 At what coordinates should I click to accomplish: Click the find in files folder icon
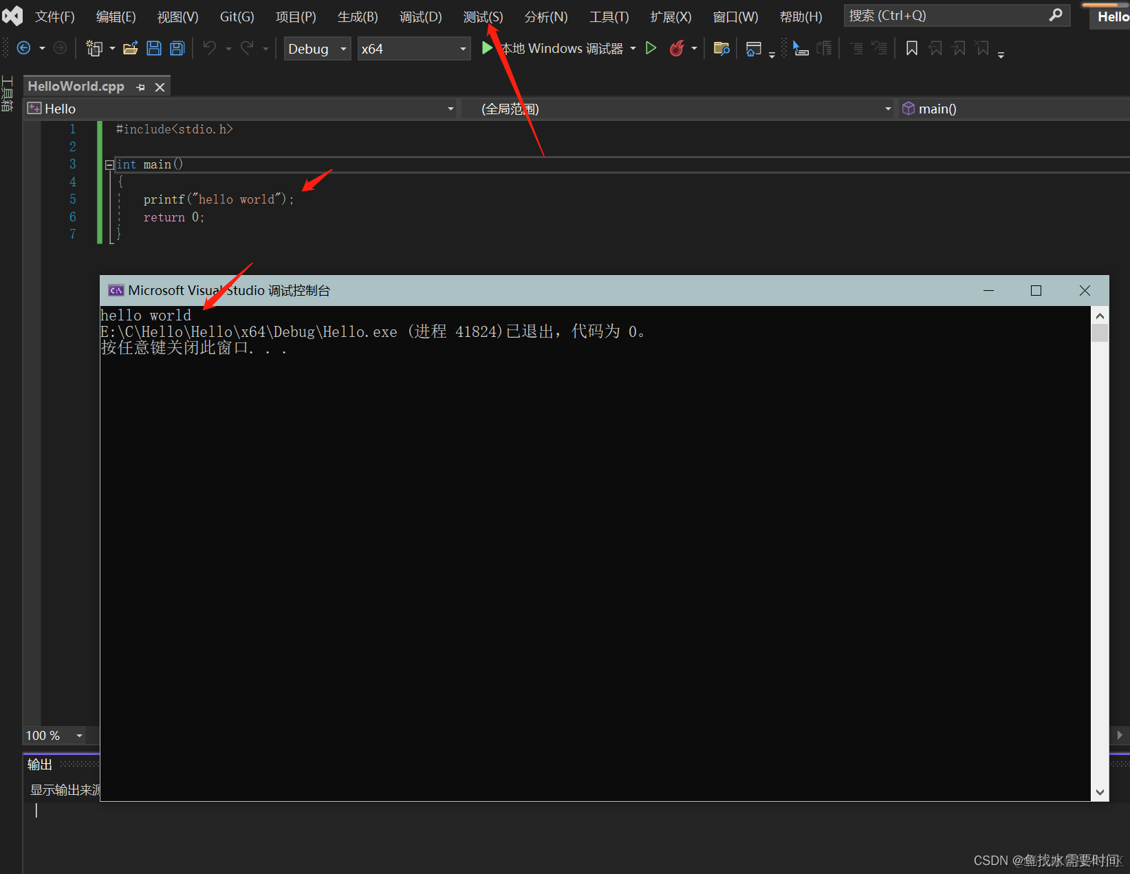(x=721, y=48)
